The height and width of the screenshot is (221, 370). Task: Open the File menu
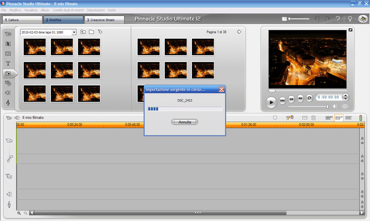4,10
